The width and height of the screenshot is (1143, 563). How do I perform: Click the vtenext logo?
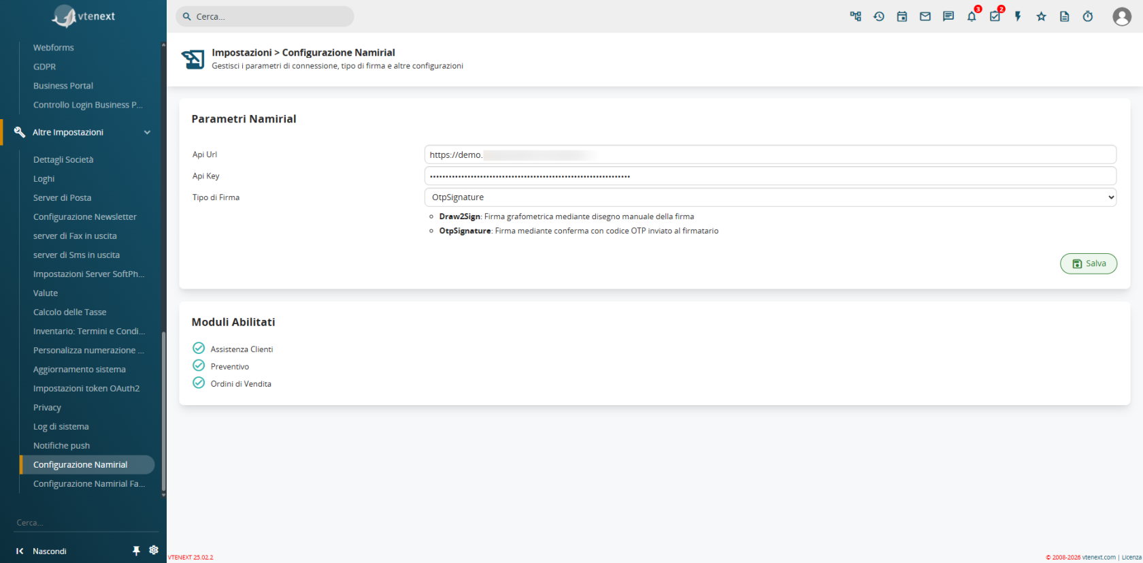tap(84, 16)
